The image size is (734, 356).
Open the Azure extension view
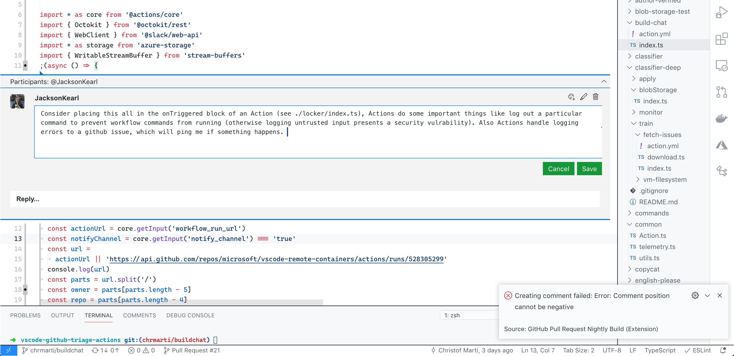(722, 145)
